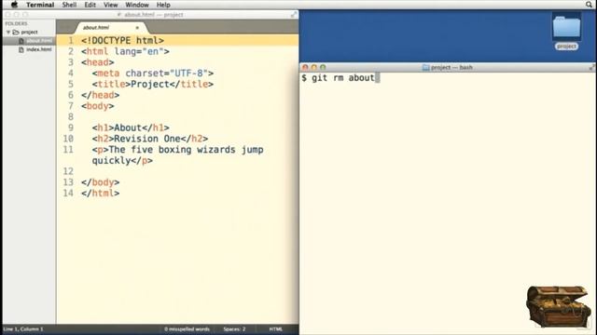
Task: Open the Shell menu
Action: 69,5
